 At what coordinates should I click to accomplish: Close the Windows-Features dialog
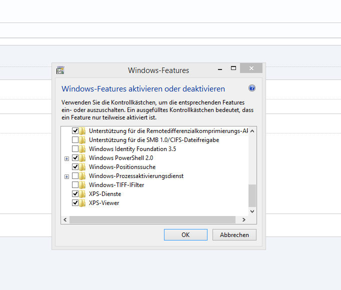251,68
